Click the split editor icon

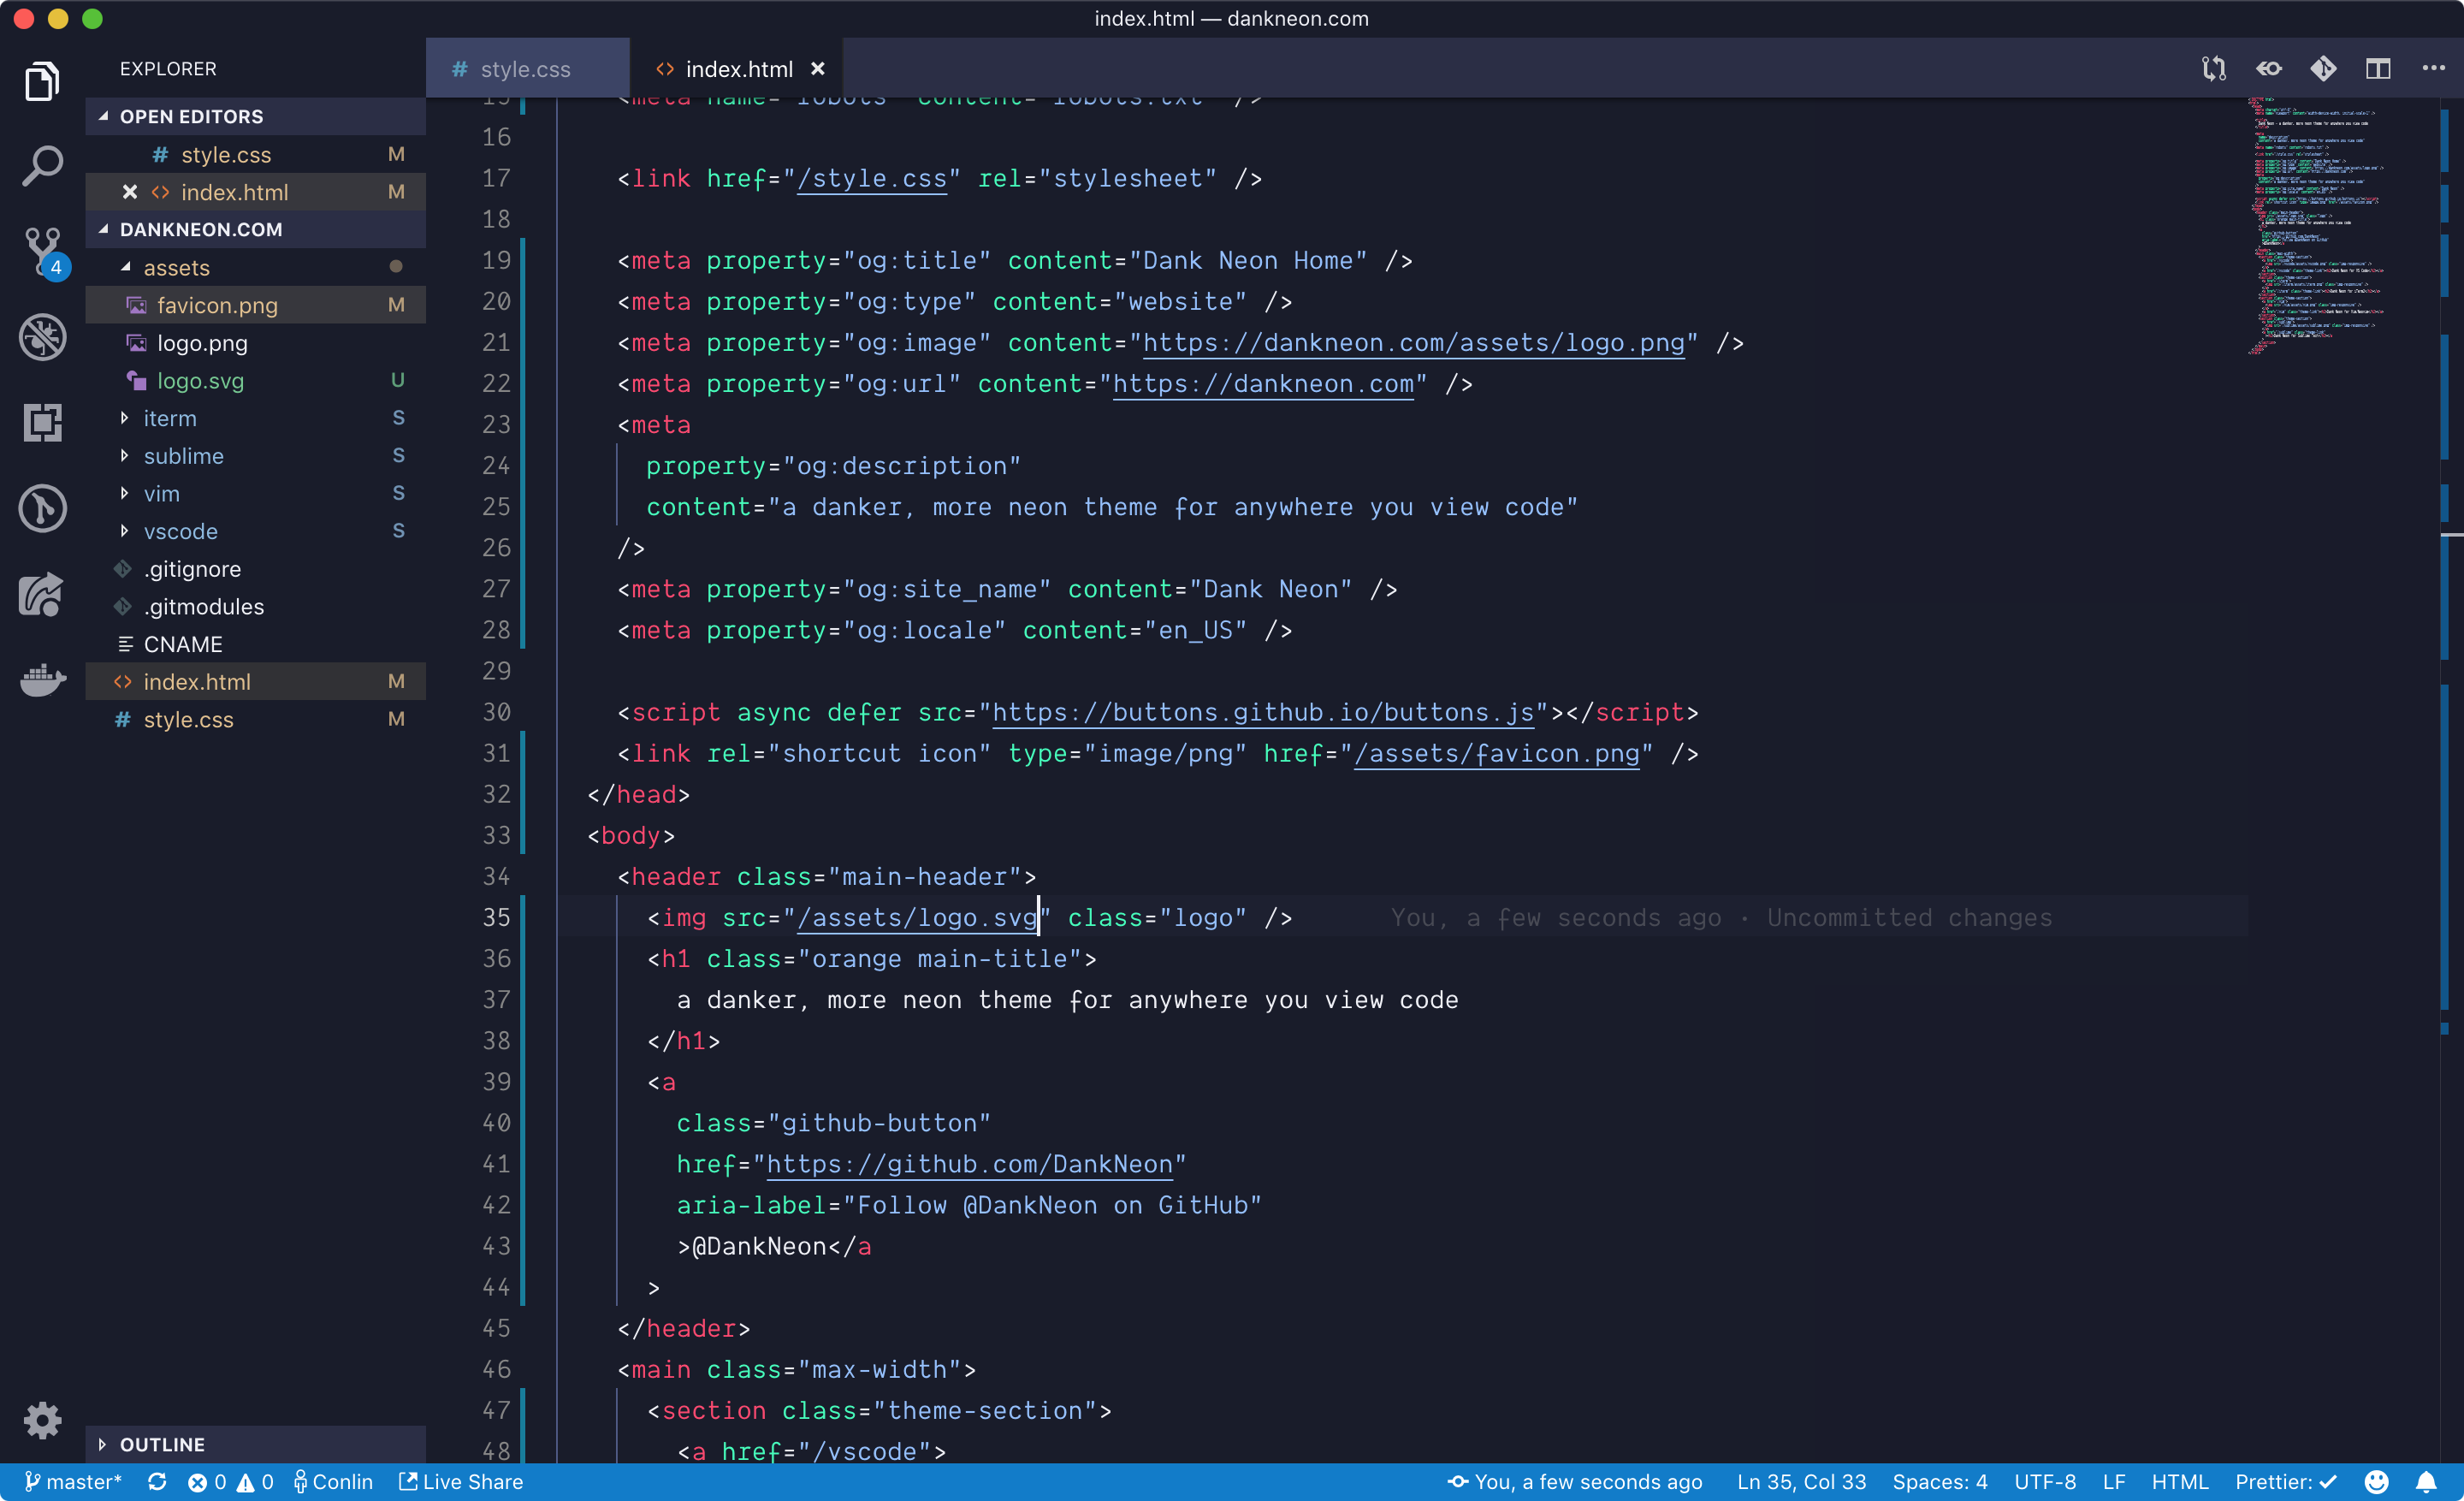pyautogui.click(x=2377, y=69)
